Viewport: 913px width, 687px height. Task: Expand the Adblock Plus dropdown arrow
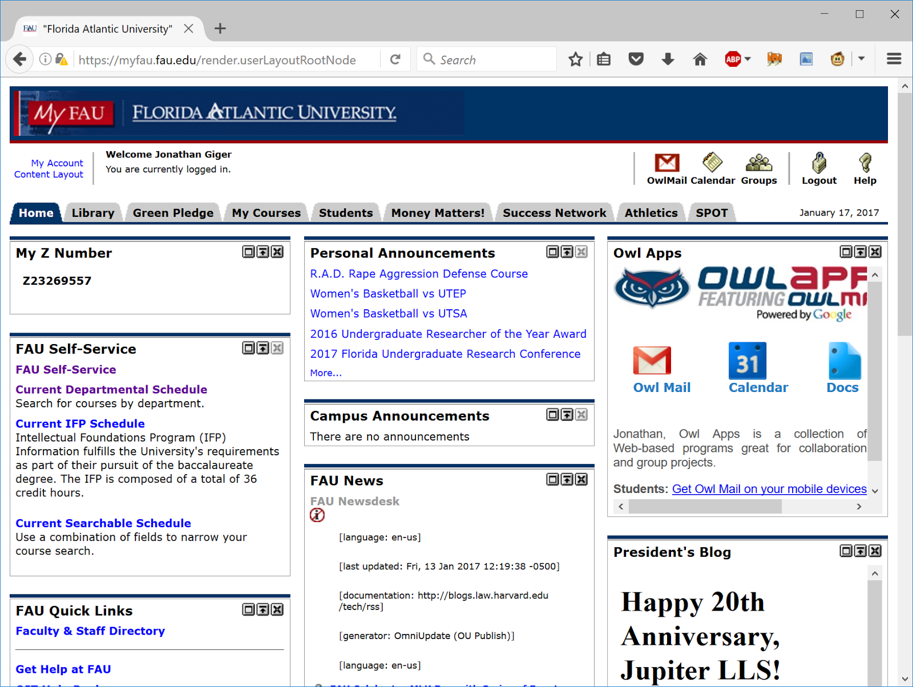pos(748,59)
